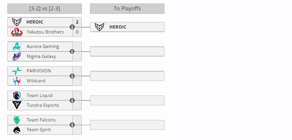Open info for HEROIC vs Yakutou match

72,27
